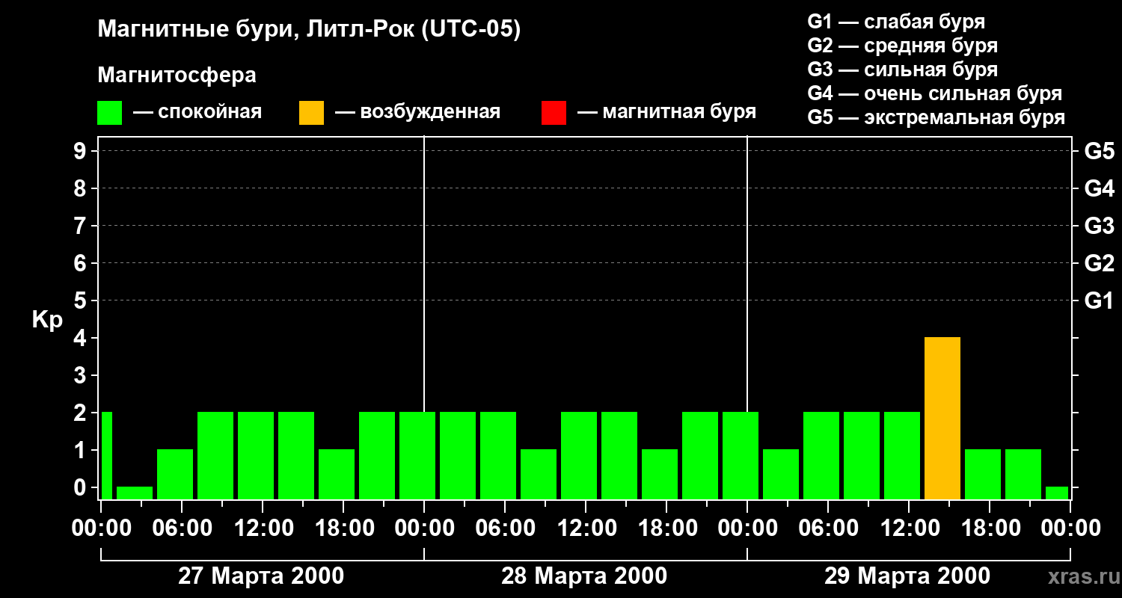Click the 27 Марта 2000 date label
Image resolution: width=1122 pixels, height=598 pixels.
point(261,576)
